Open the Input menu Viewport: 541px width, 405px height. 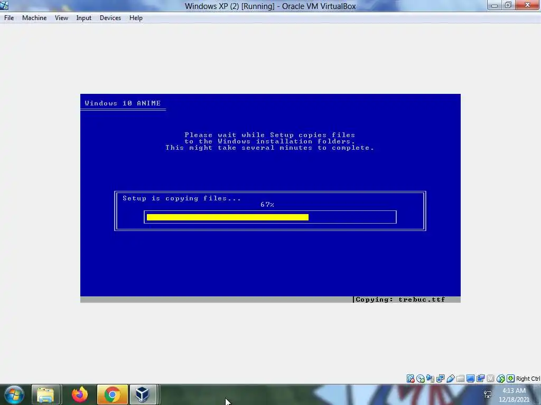click(84, 18)
